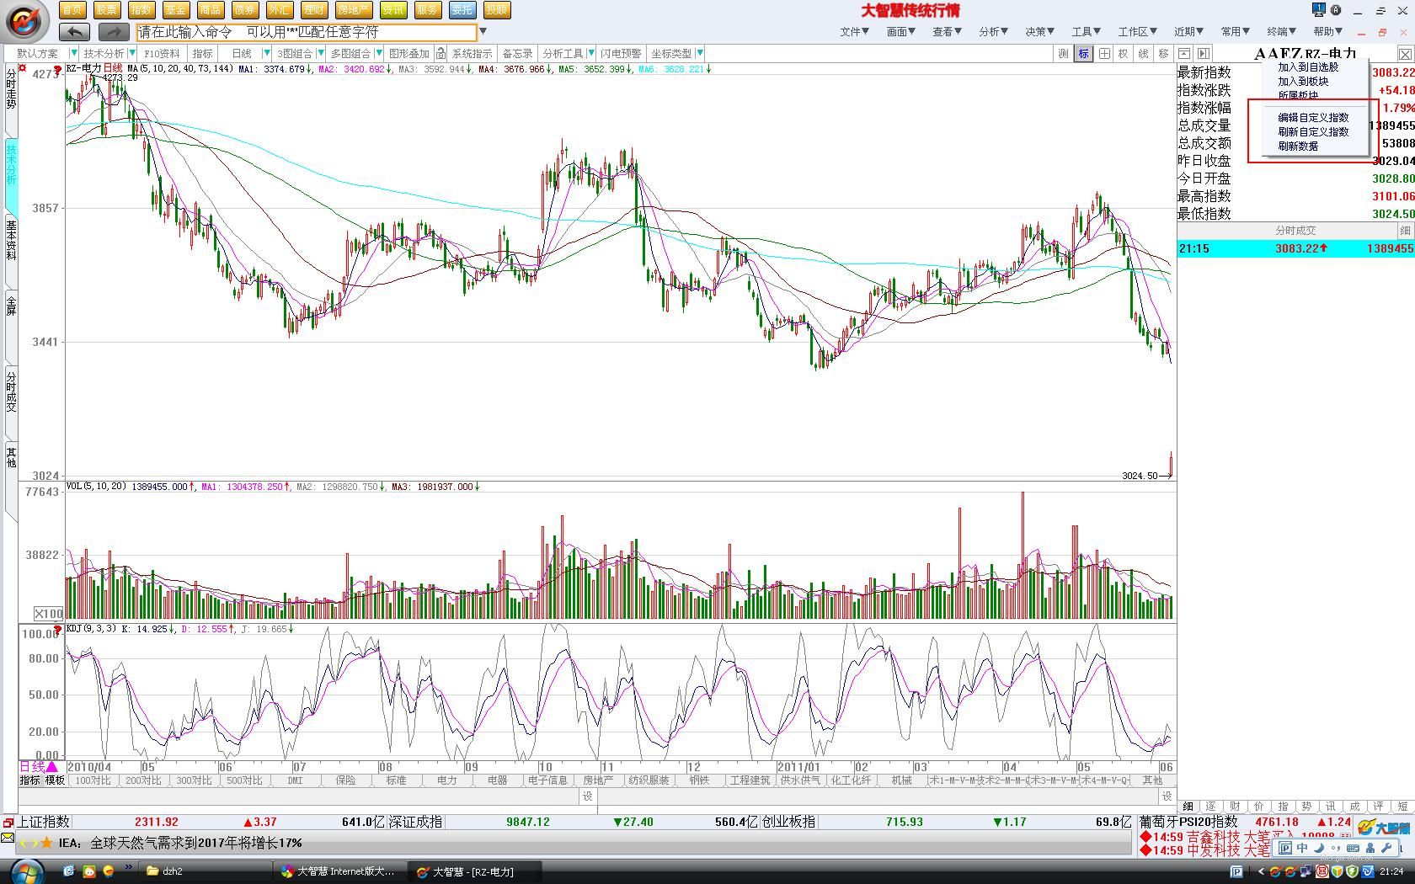
Task: Switch to the 电力 indicator tab
Action: click(446, 780)
